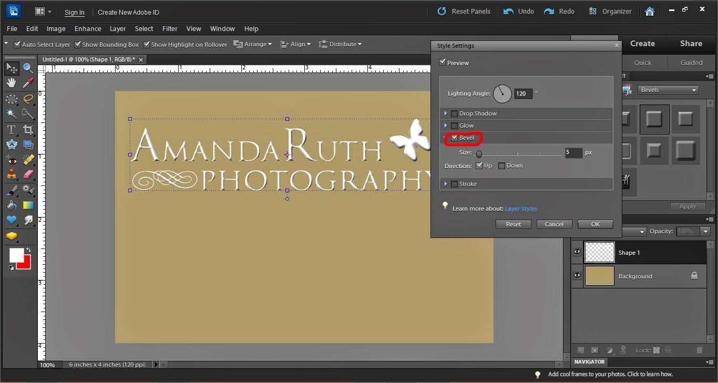Open the Filter menu

coord(169,28)
